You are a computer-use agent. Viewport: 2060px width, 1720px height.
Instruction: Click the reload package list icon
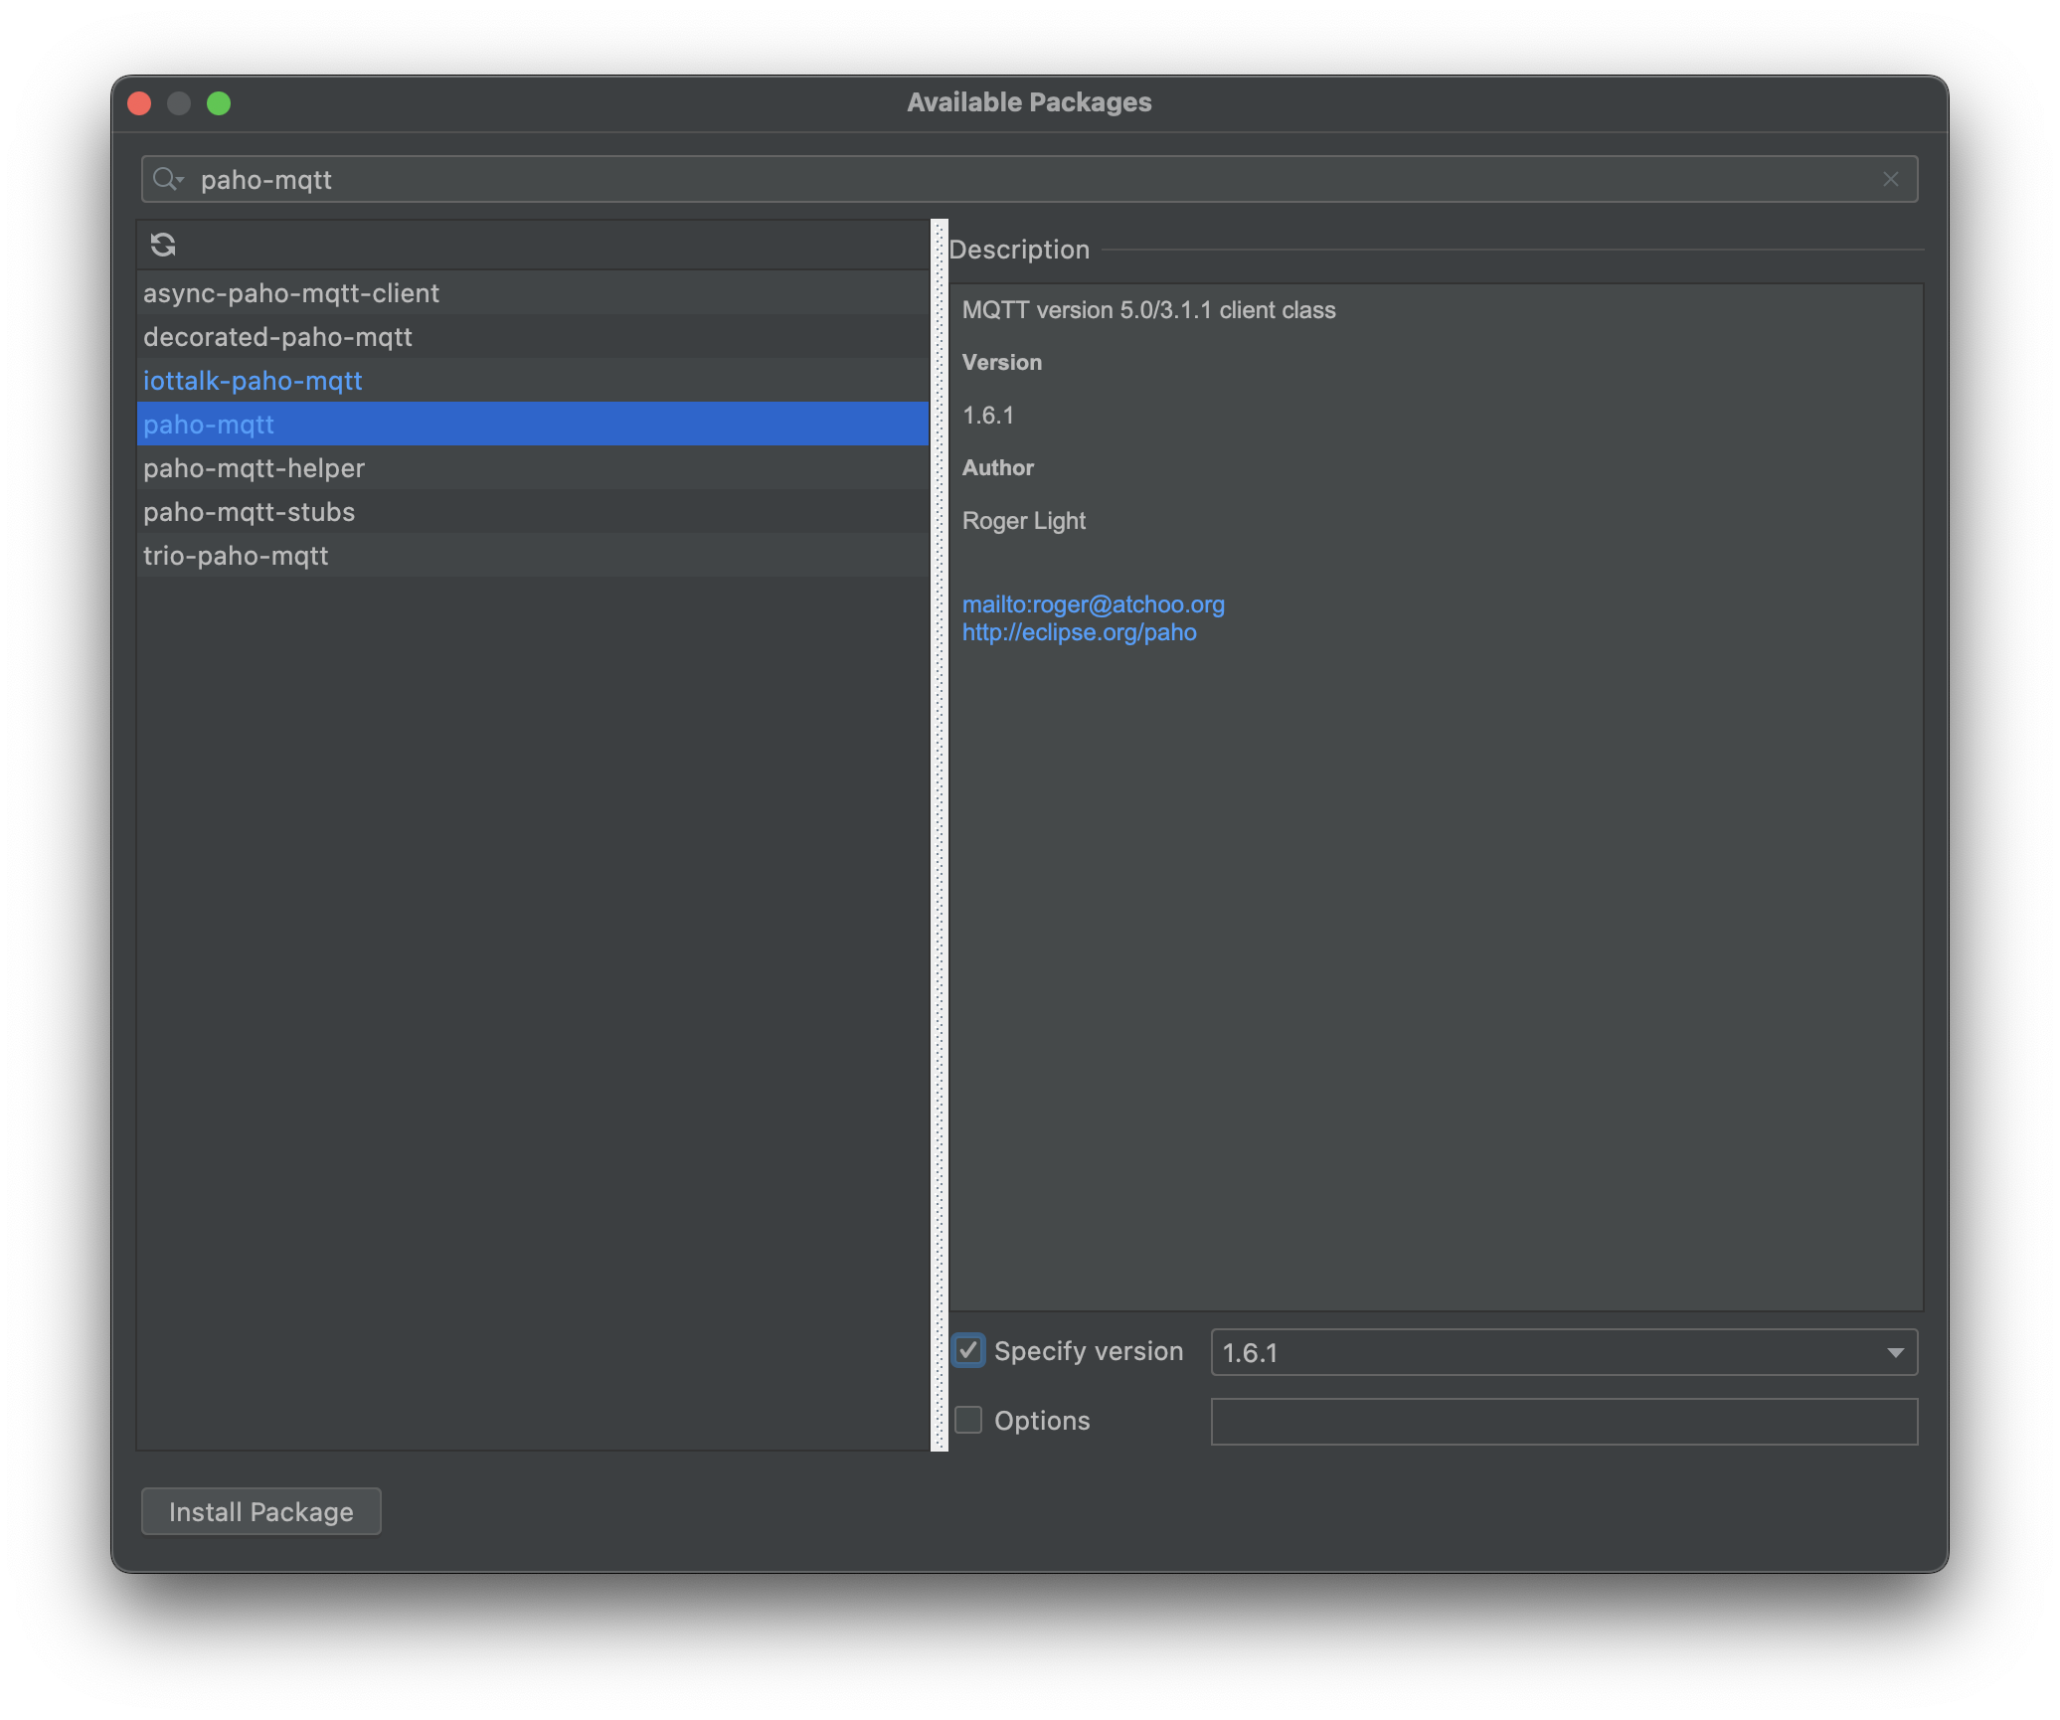[163, 245]
